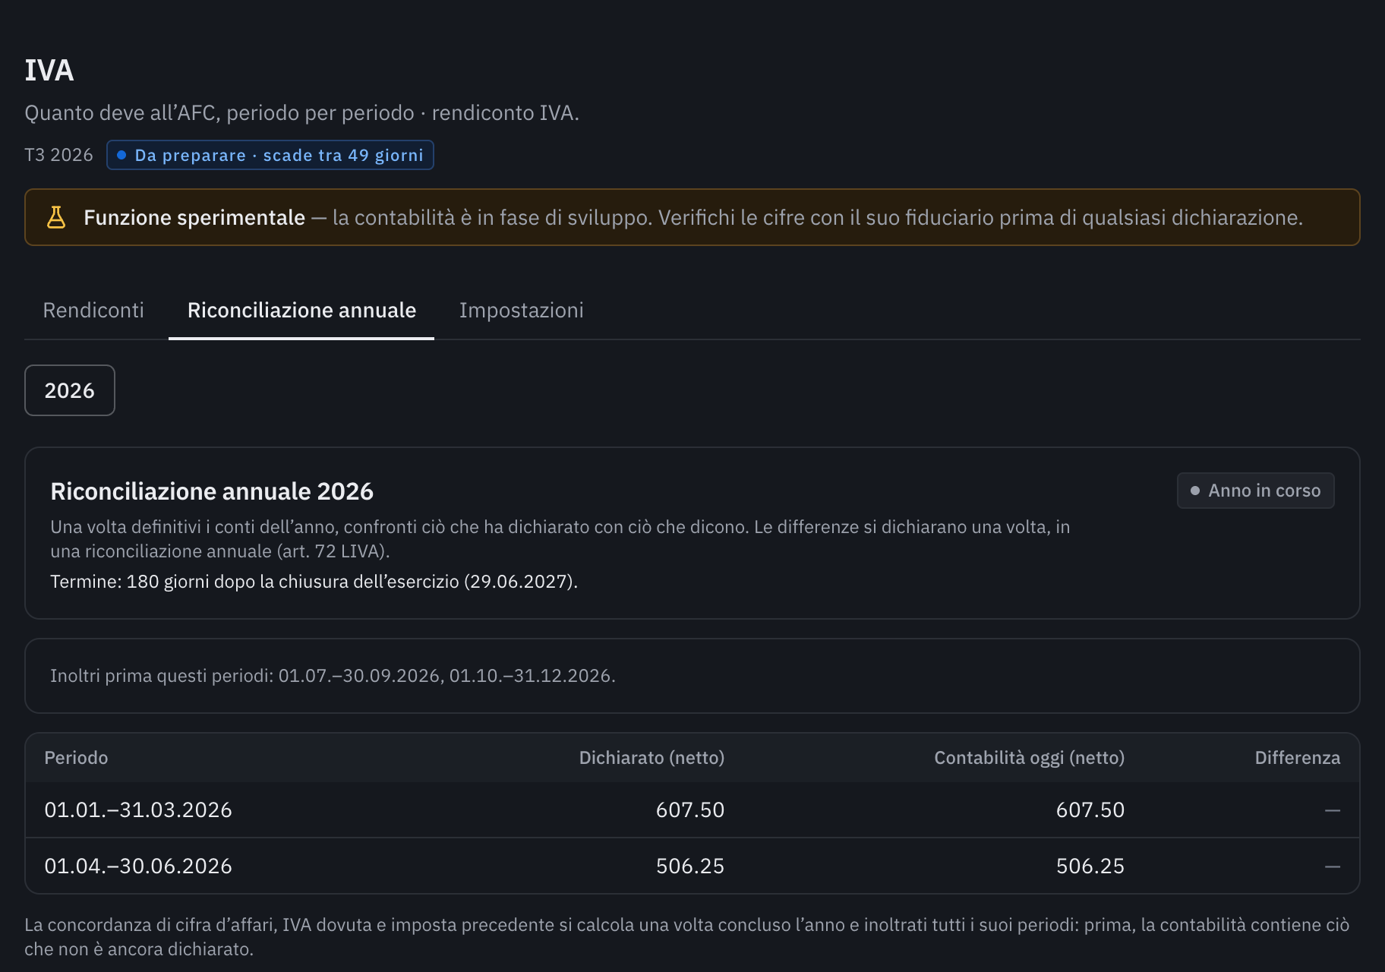Click the flask icon in experimental banner
1385x972 pixels.
click(x=56, y=217)
